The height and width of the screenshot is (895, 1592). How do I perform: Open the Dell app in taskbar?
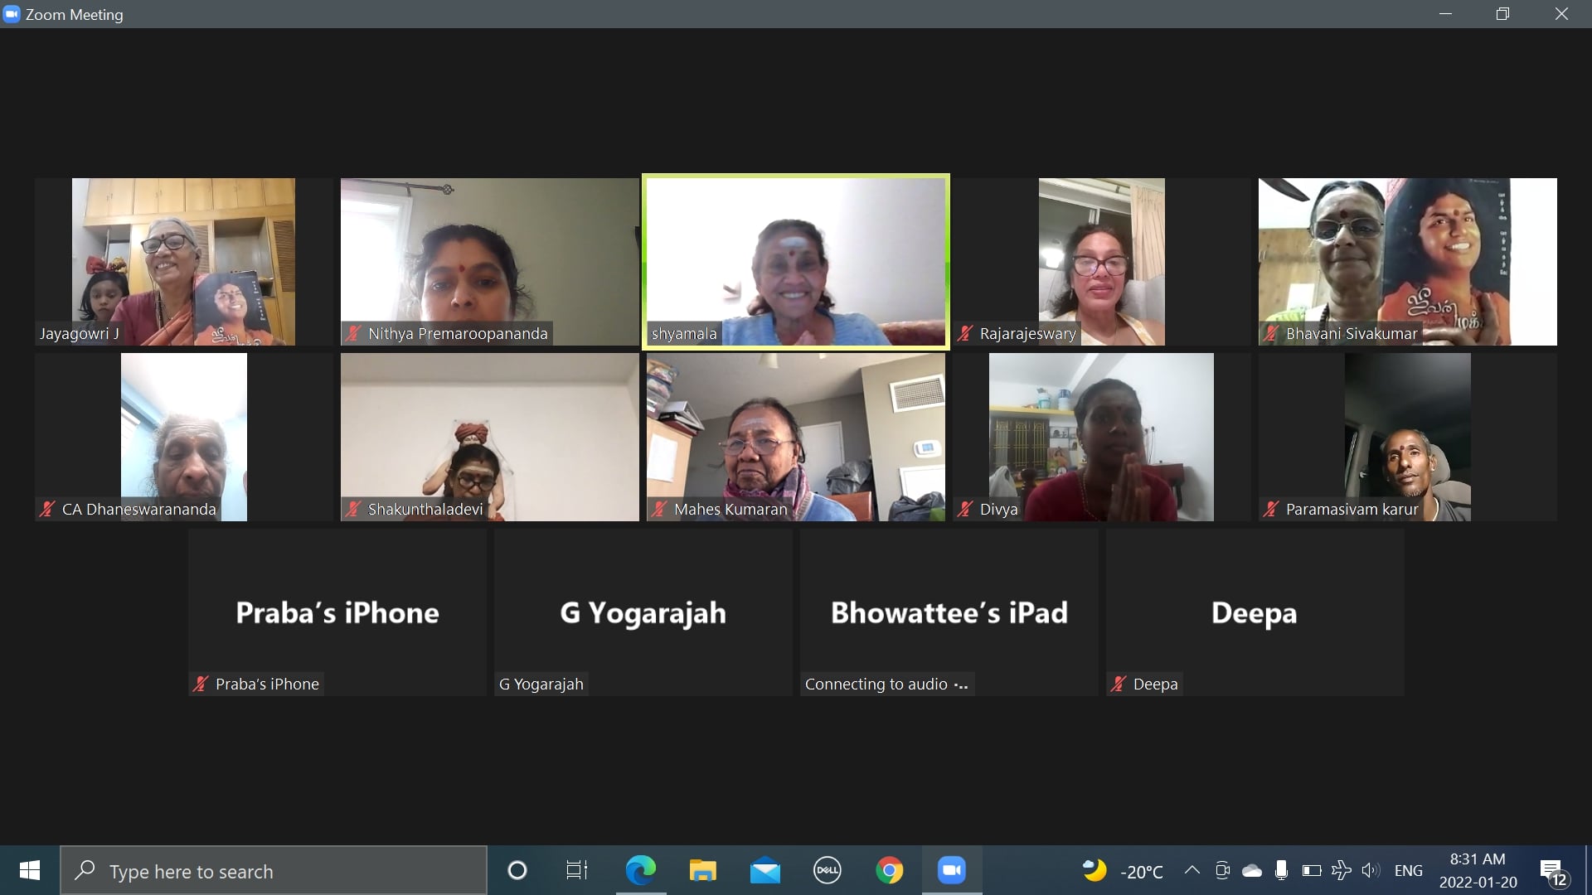pyautogui.click(x=827, y=870)
